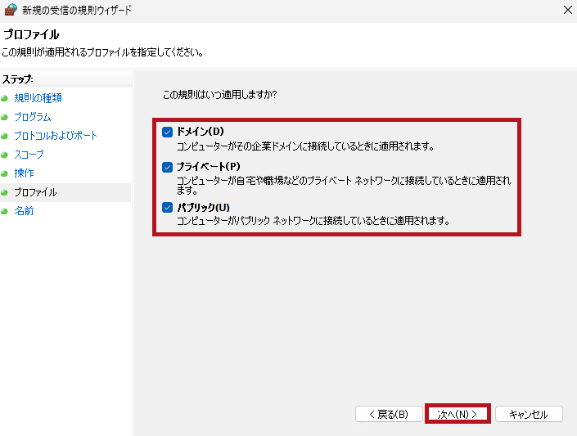Open the 操作 step

(x=24, y=173)
